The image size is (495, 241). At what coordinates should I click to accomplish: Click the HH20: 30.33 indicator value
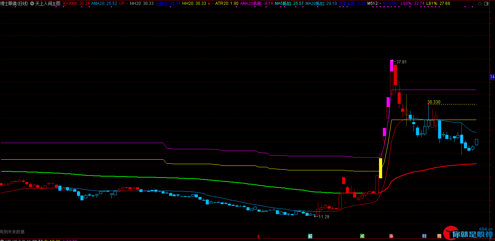(194, 3)
